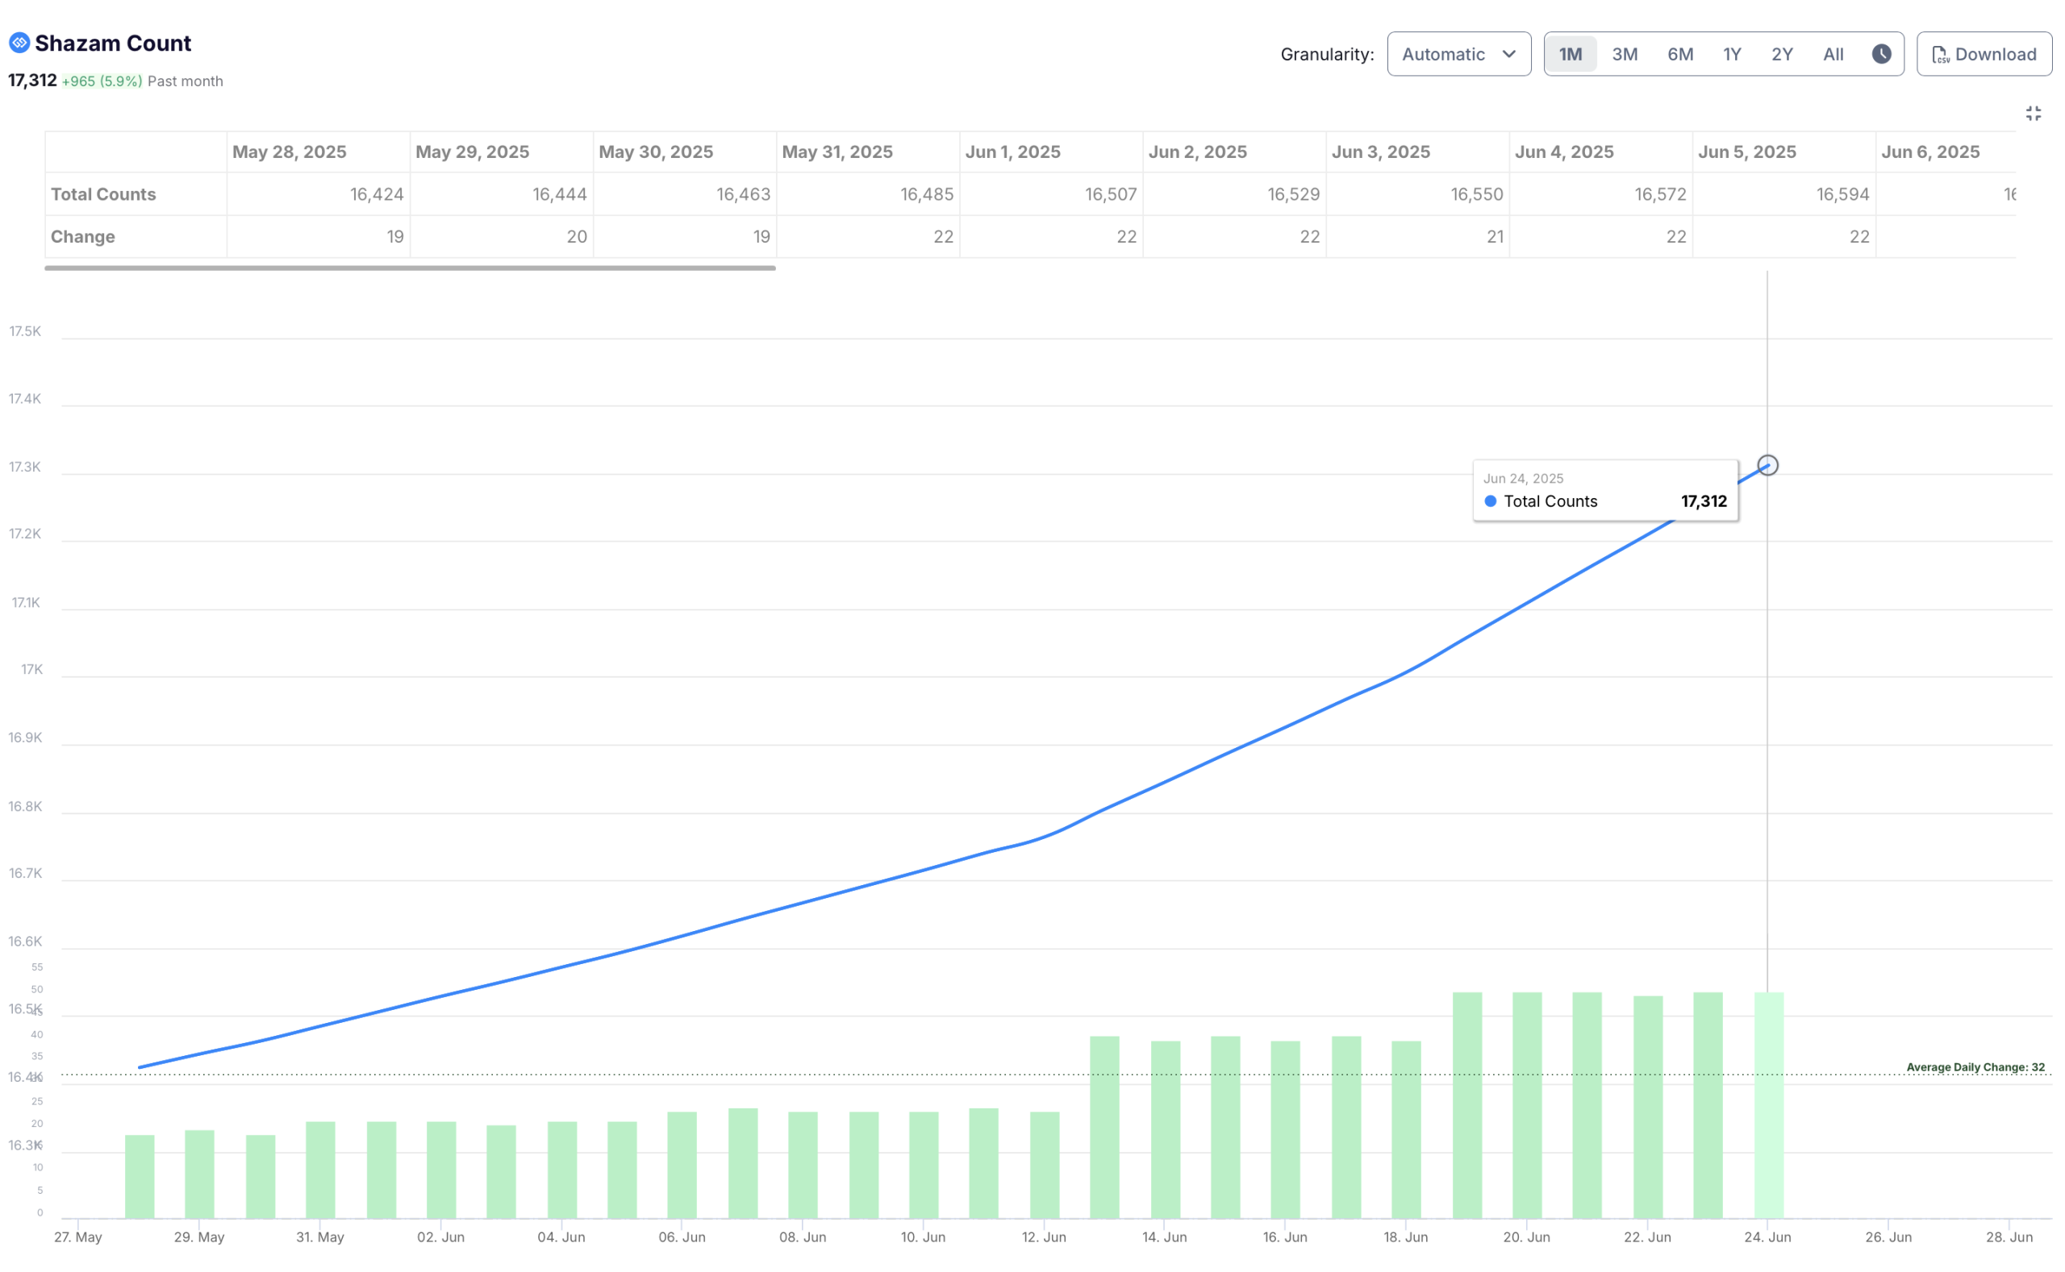Switch to the 3M time range
Screen dimensions: 2065x1272
coord(1624,54)
